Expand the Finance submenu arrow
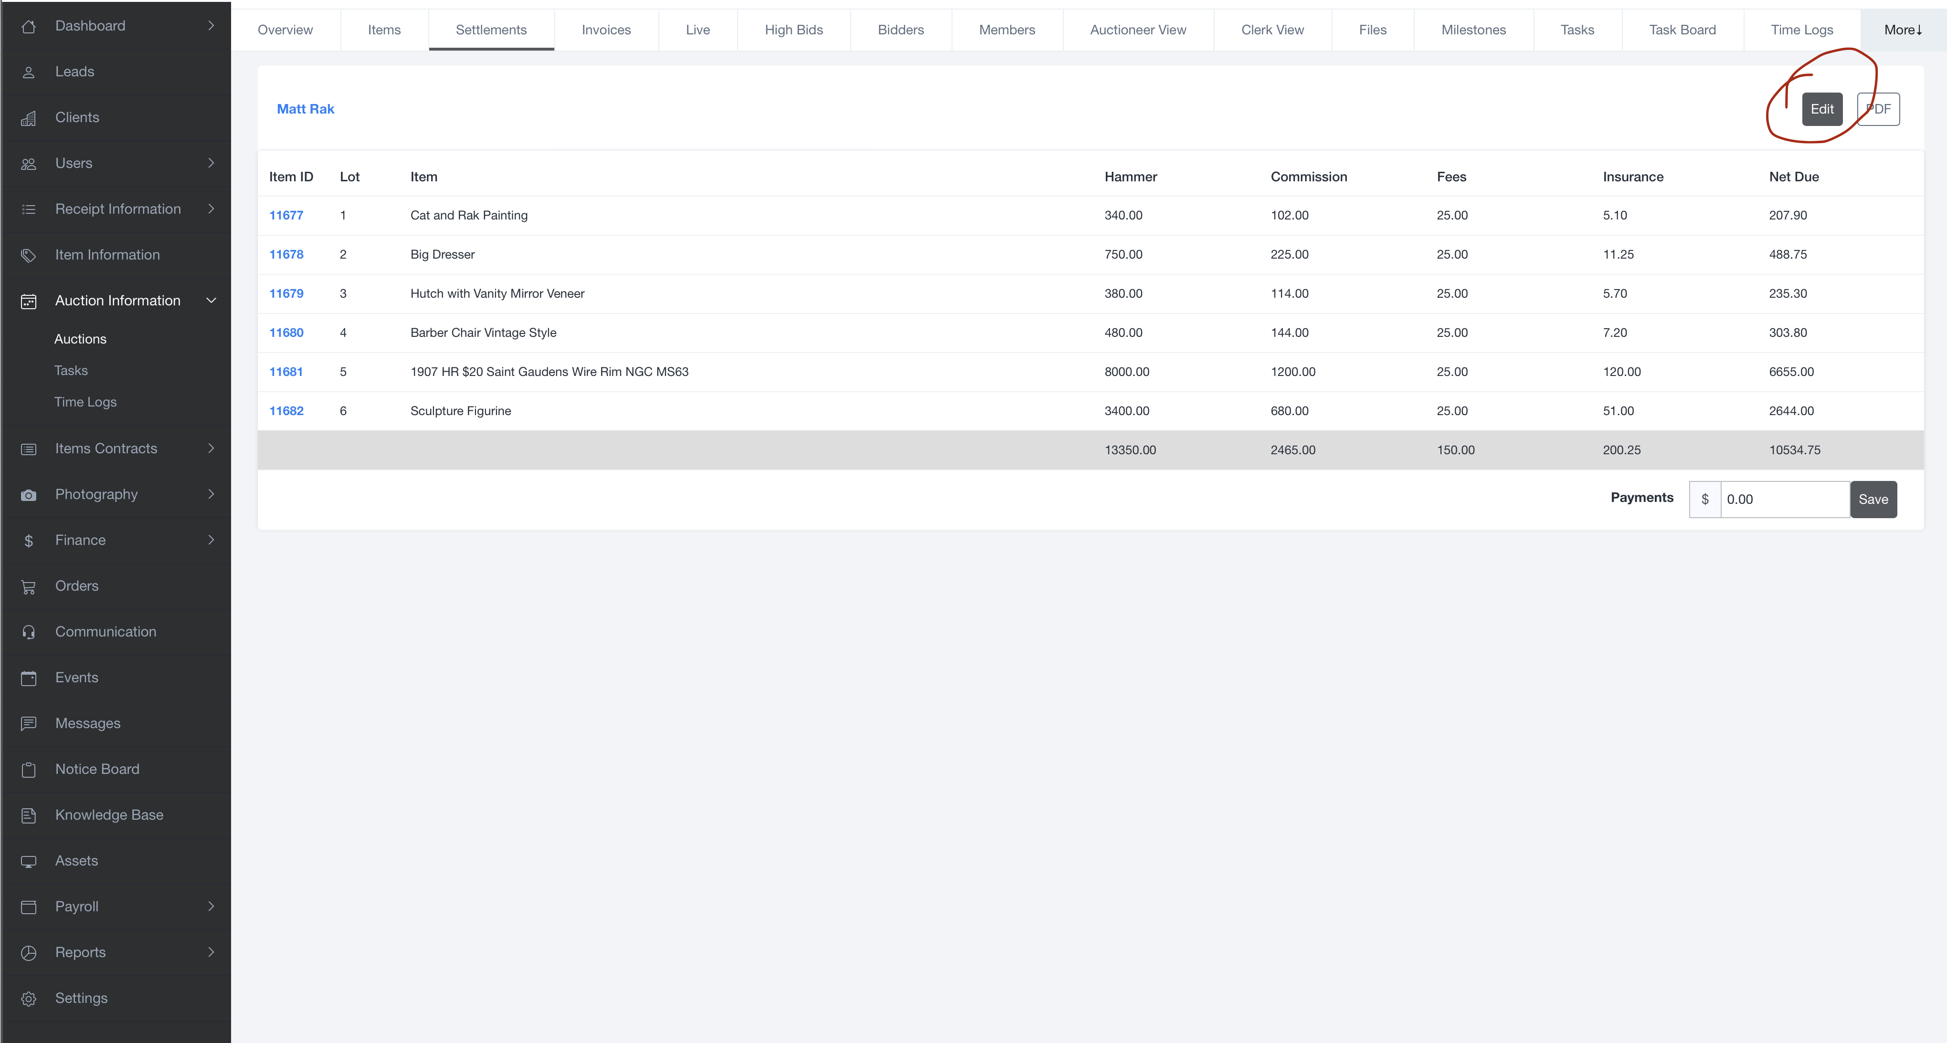 211,540
